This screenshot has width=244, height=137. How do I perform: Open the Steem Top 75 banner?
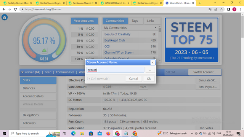[x=191, y=40]
